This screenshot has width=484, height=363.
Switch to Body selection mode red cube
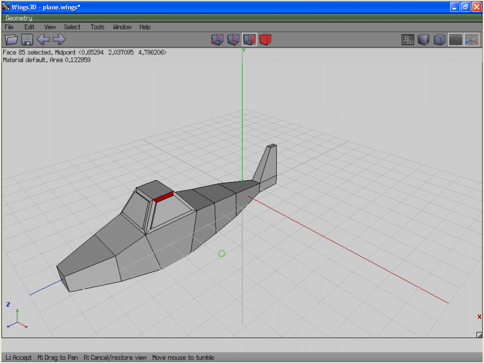pyautogui.click(x=266, y=40)
